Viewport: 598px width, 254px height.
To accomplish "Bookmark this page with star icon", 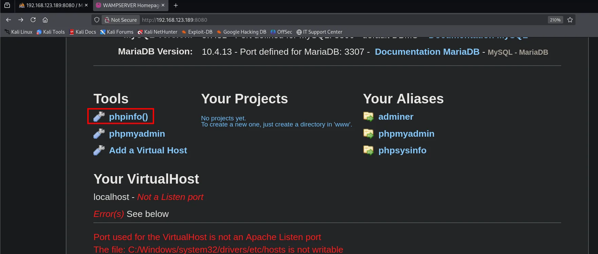I will pos(570,20).
